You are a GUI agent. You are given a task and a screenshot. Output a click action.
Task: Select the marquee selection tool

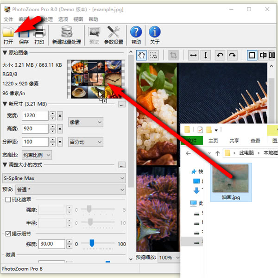153,55
